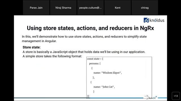Select chirag participant tile
Viewport: 181px width, 101px height.
pyautogui.click(x=145, y=8)
